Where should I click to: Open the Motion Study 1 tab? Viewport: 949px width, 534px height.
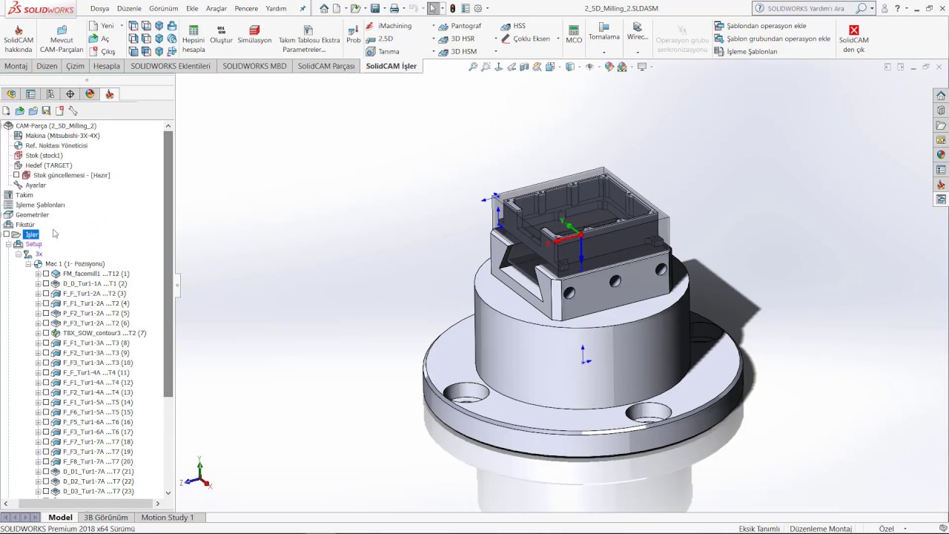pyautogui.click(x=168, y=518)
